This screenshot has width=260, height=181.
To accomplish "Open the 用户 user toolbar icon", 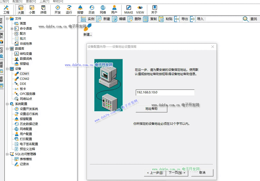I will point(114,10).
